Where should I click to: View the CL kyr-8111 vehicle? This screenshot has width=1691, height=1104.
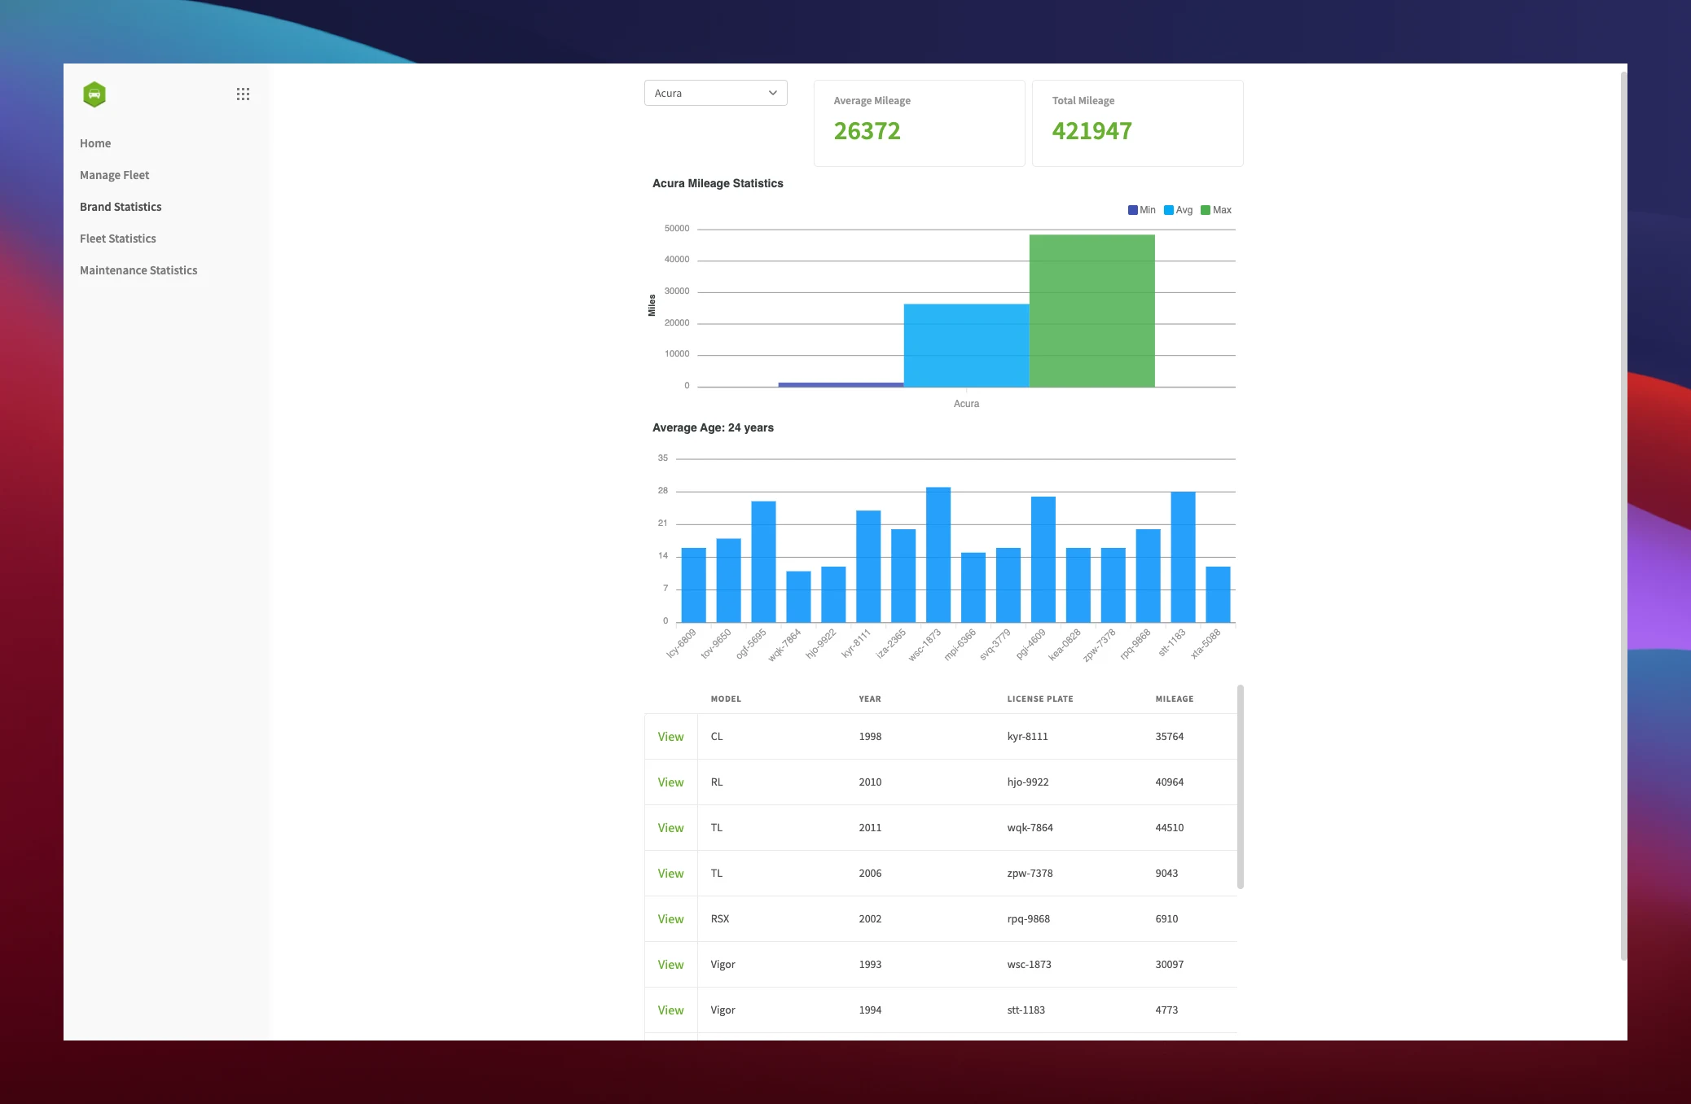click(670, 737)
